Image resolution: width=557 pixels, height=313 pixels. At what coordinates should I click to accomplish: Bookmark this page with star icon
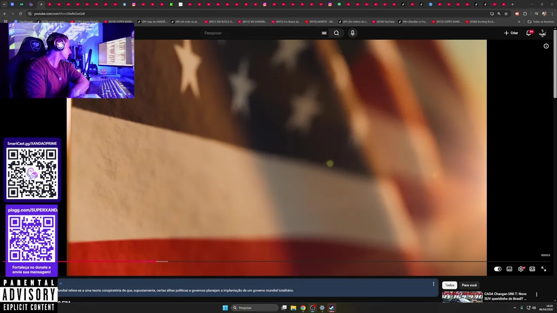coord(506,13)
